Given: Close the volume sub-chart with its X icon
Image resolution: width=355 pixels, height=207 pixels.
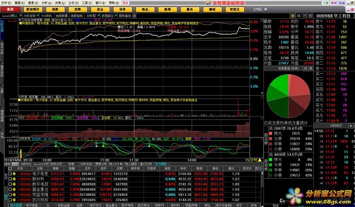Looking at the screenshot, I should pos(262,97).
